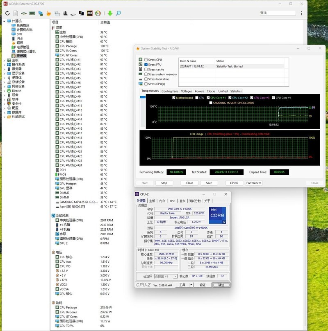
Task: Expand the 主板 tree node
Action: [4, 60]
